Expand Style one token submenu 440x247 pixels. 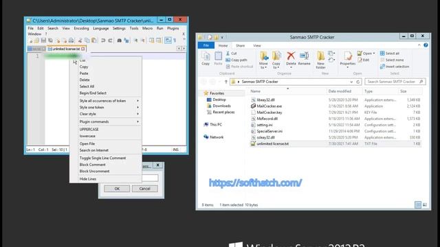click(x=137, y=107)
